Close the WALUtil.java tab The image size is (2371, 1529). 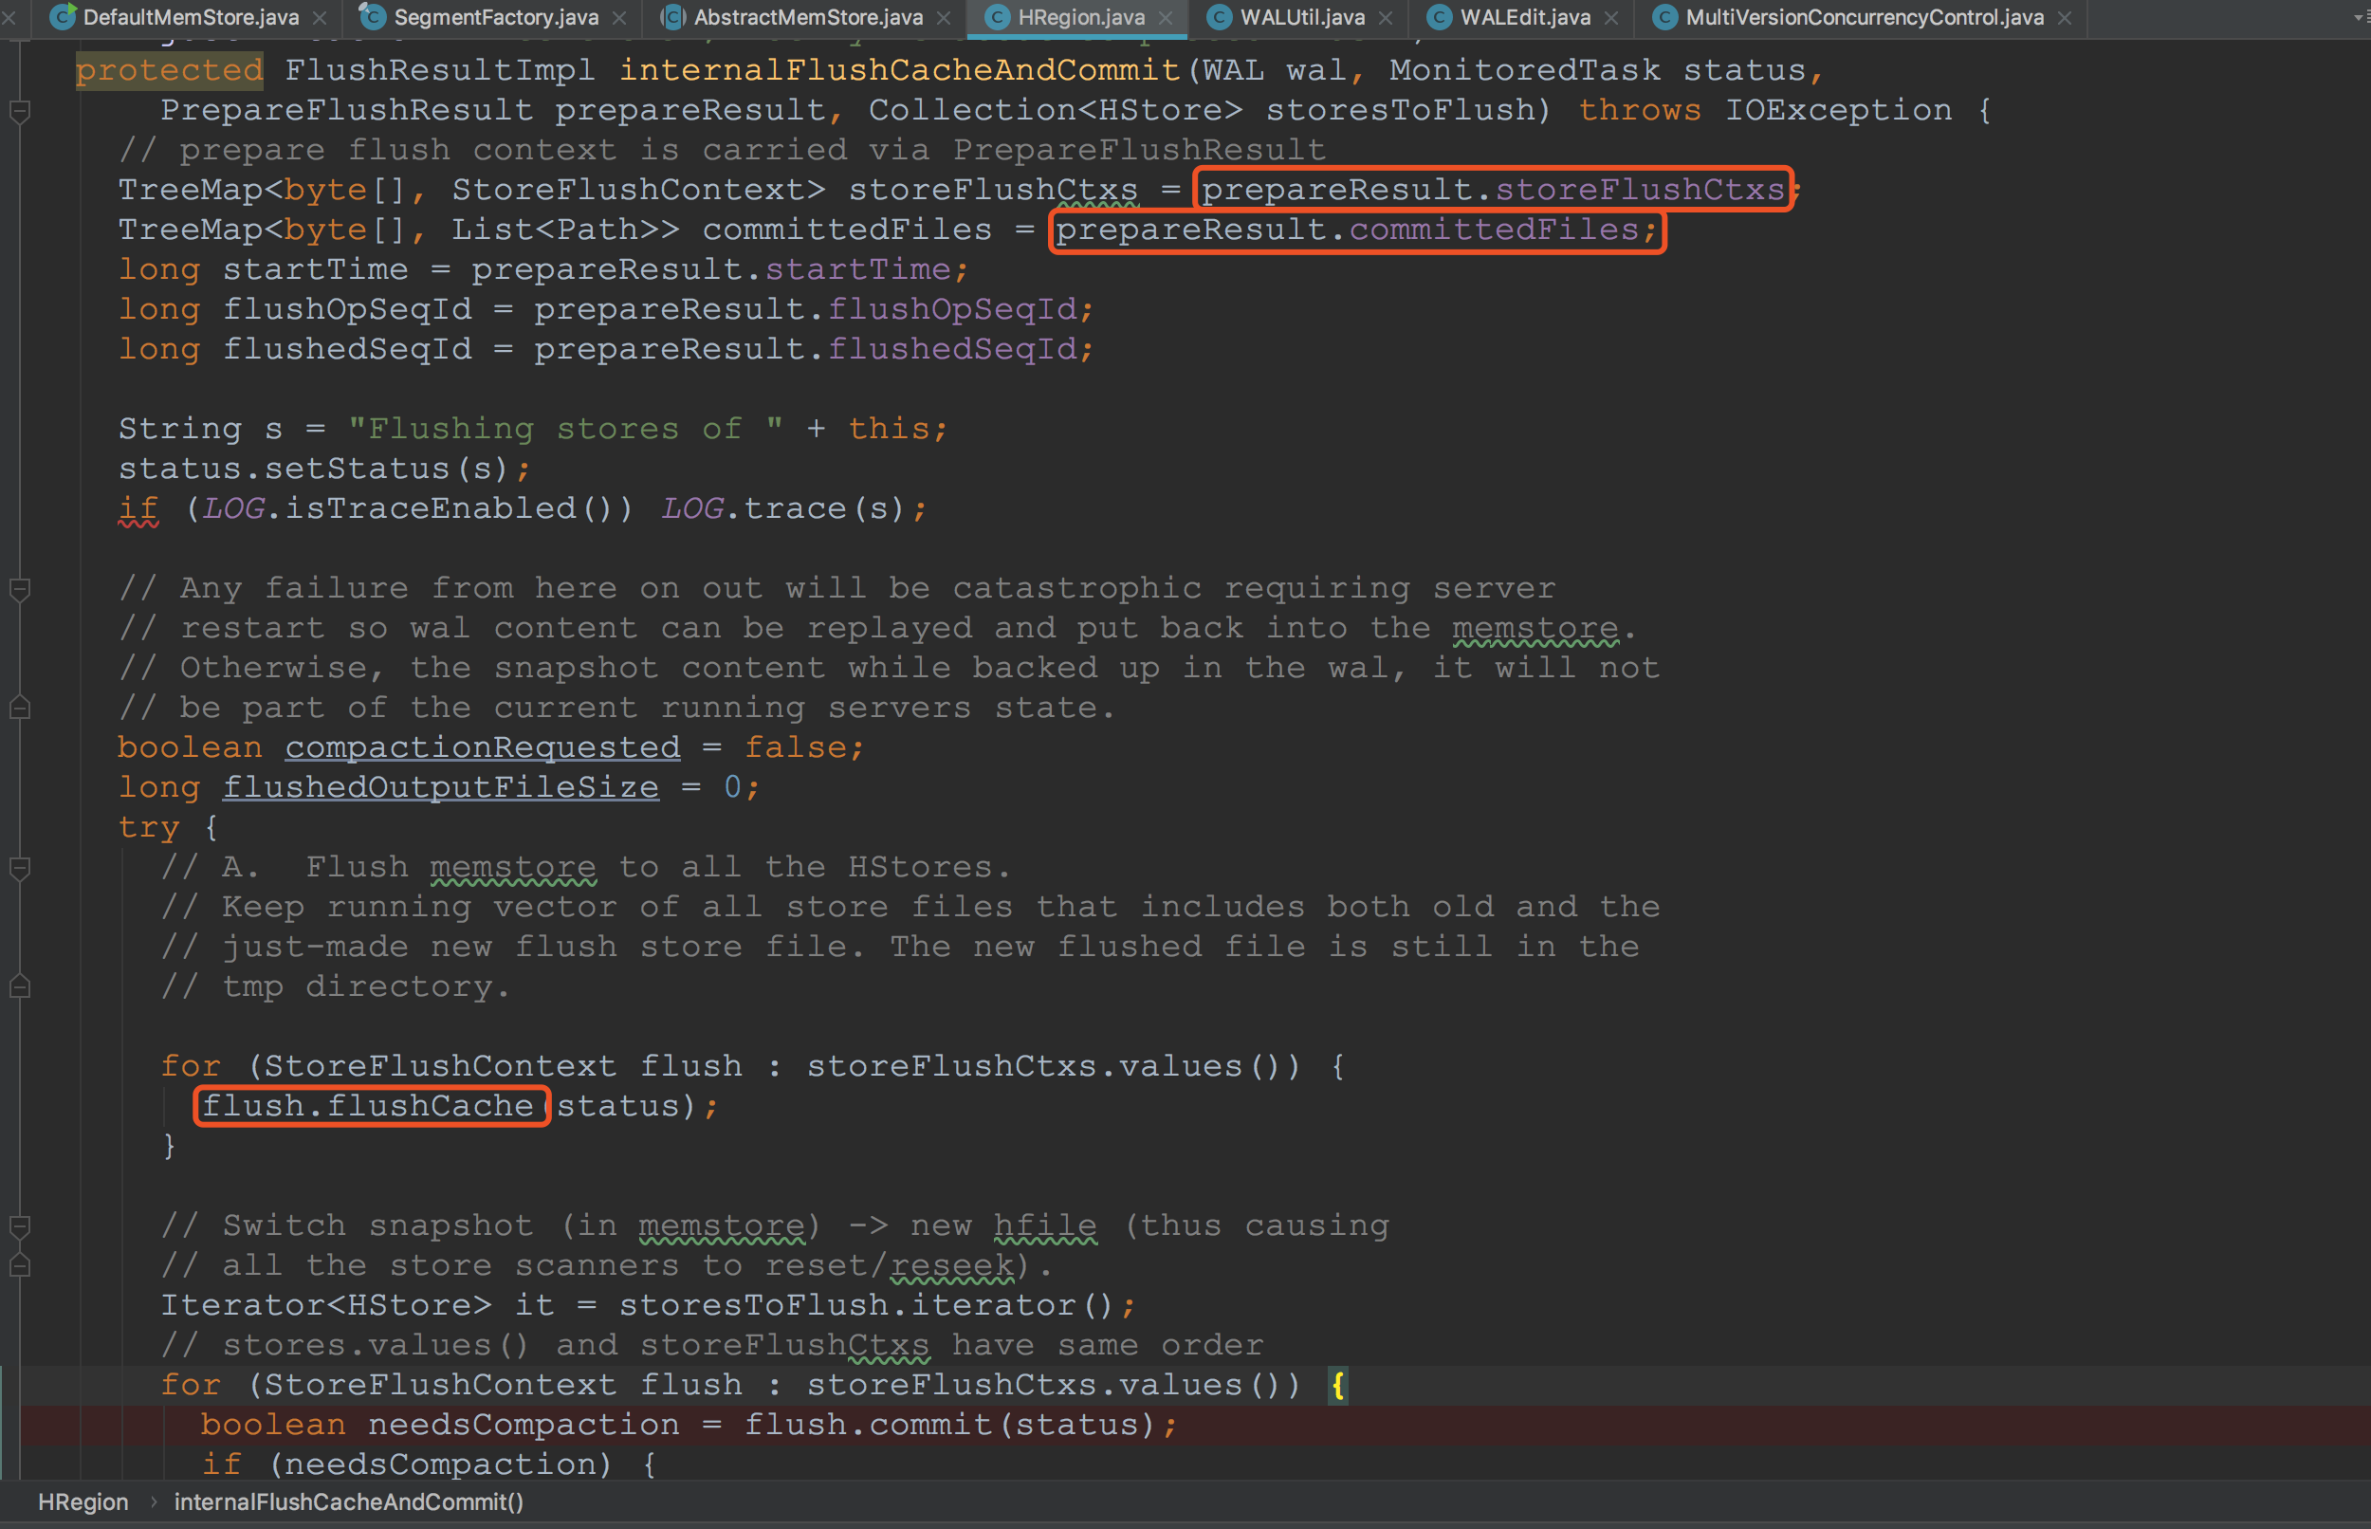[1386, 18]
